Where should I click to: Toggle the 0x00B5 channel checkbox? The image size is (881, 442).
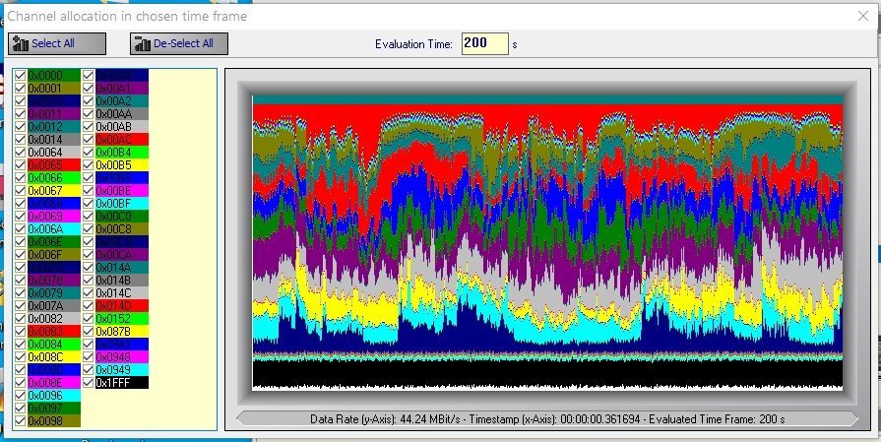click(x=89, y=165)
